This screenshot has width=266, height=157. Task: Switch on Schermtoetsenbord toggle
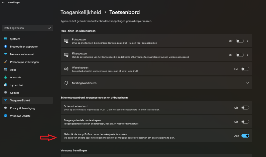(x=245, y=108)
